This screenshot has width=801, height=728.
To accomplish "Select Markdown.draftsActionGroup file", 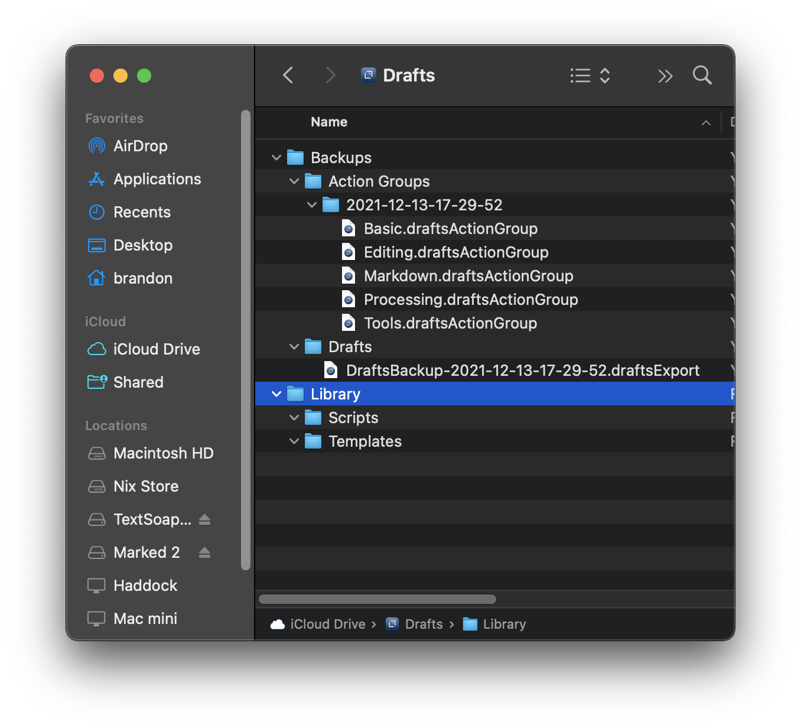I will point(495,275).
